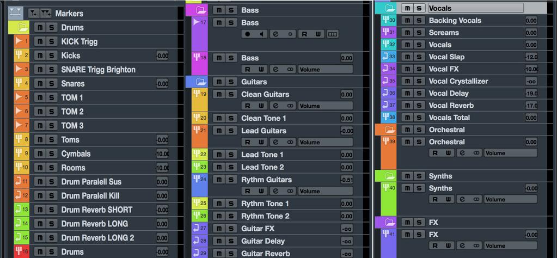Viewport: 557px width, 258px height.
Task: Click the Vocals folder icon
Action: point(390,8)
